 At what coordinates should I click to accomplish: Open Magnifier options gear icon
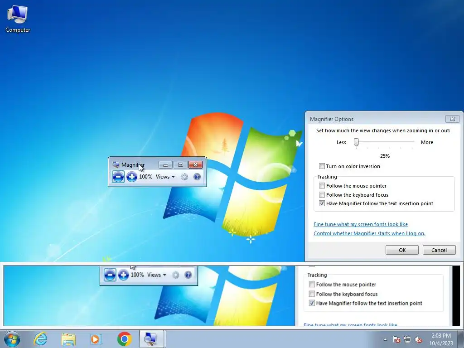coord(184,177)
